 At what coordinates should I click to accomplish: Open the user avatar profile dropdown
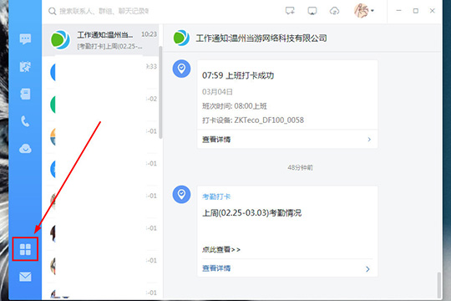(363, 11)
